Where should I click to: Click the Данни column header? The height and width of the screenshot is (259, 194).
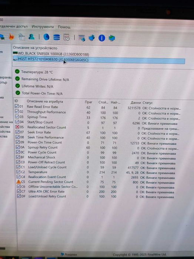pos(136,103)
